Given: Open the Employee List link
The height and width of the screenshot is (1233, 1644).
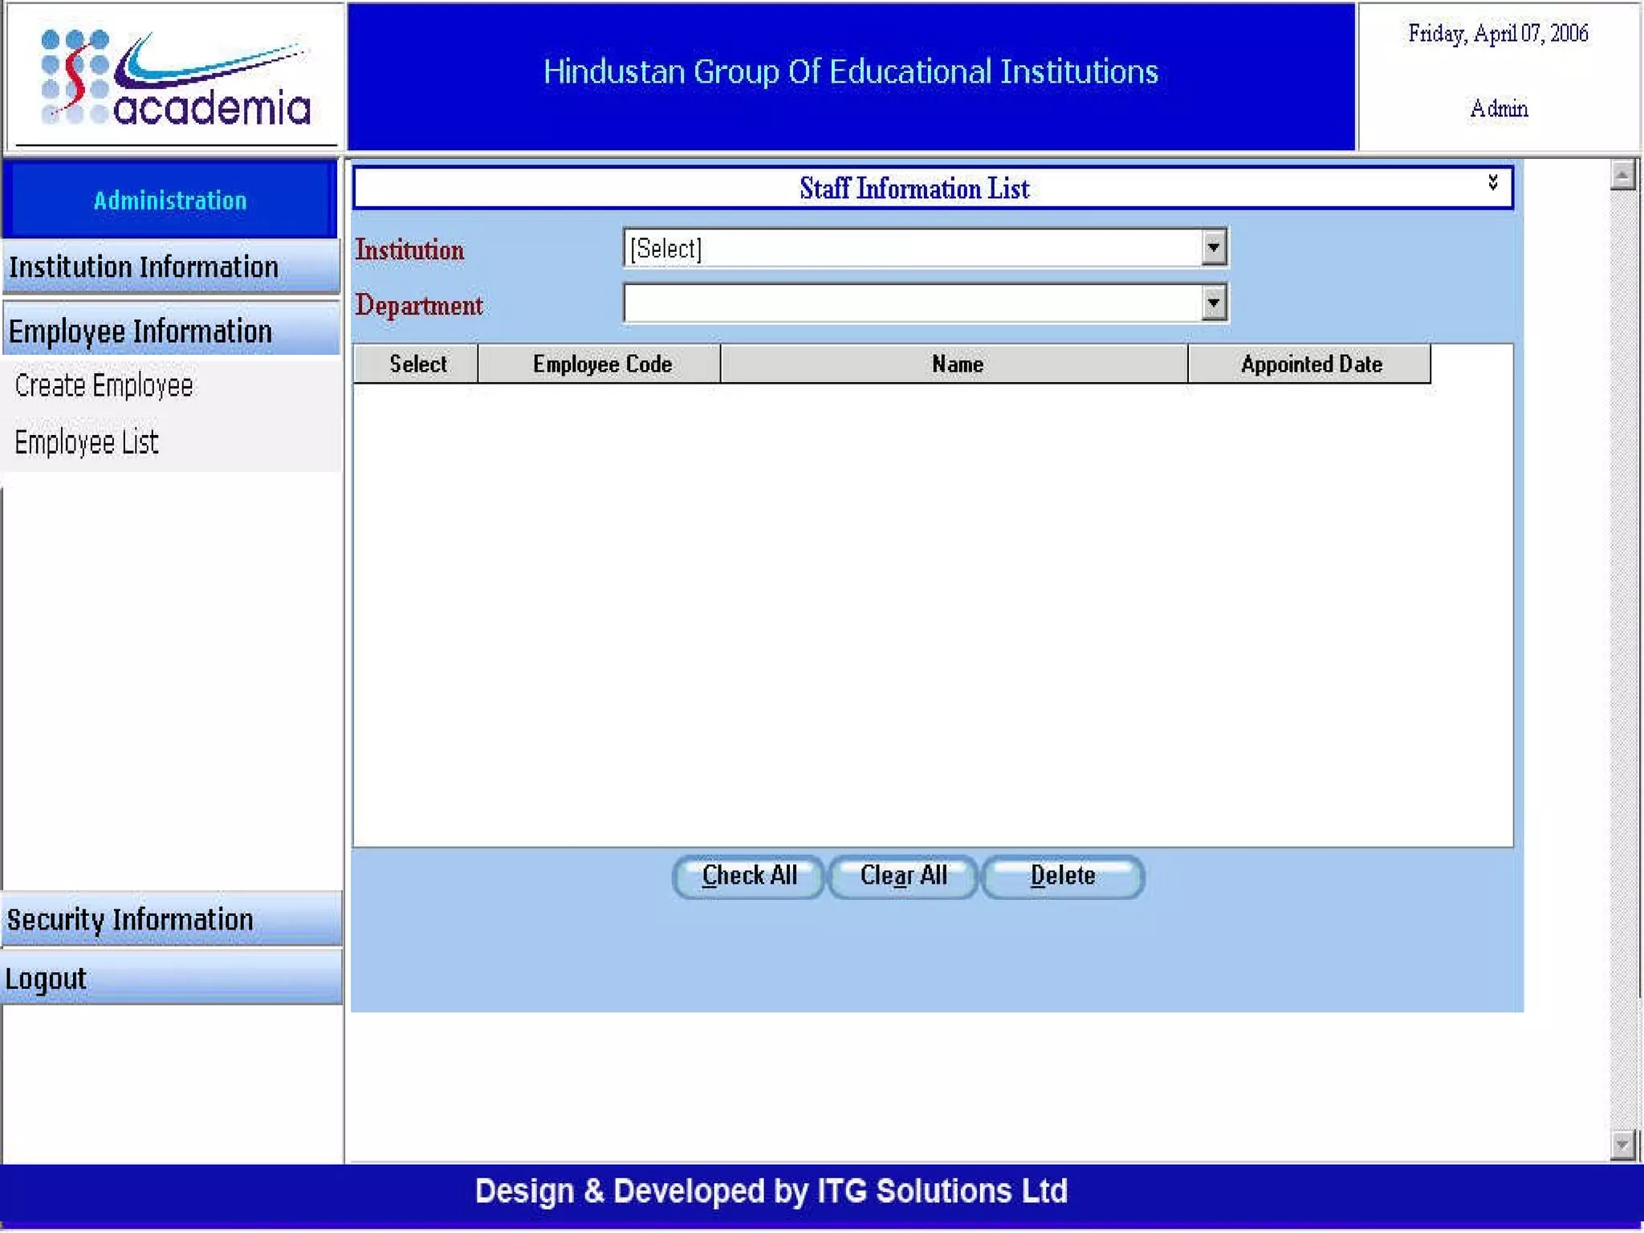Looking at the screenshot, I should (x=87, y=442).
